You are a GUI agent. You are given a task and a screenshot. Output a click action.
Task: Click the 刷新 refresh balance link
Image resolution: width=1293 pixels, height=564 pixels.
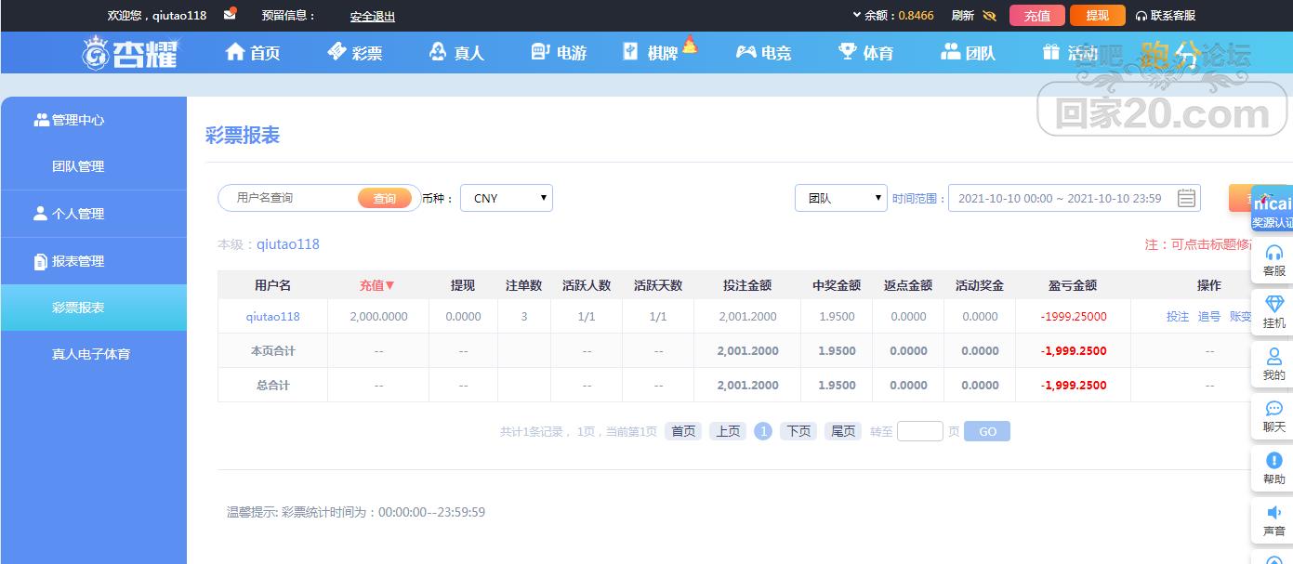pyautogui.click(x=963, y=16)
